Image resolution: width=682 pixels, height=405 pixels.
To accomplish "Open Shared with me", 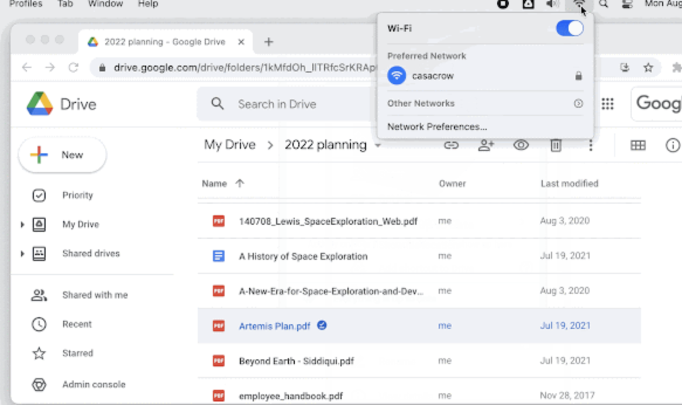I will click(95, 295).
